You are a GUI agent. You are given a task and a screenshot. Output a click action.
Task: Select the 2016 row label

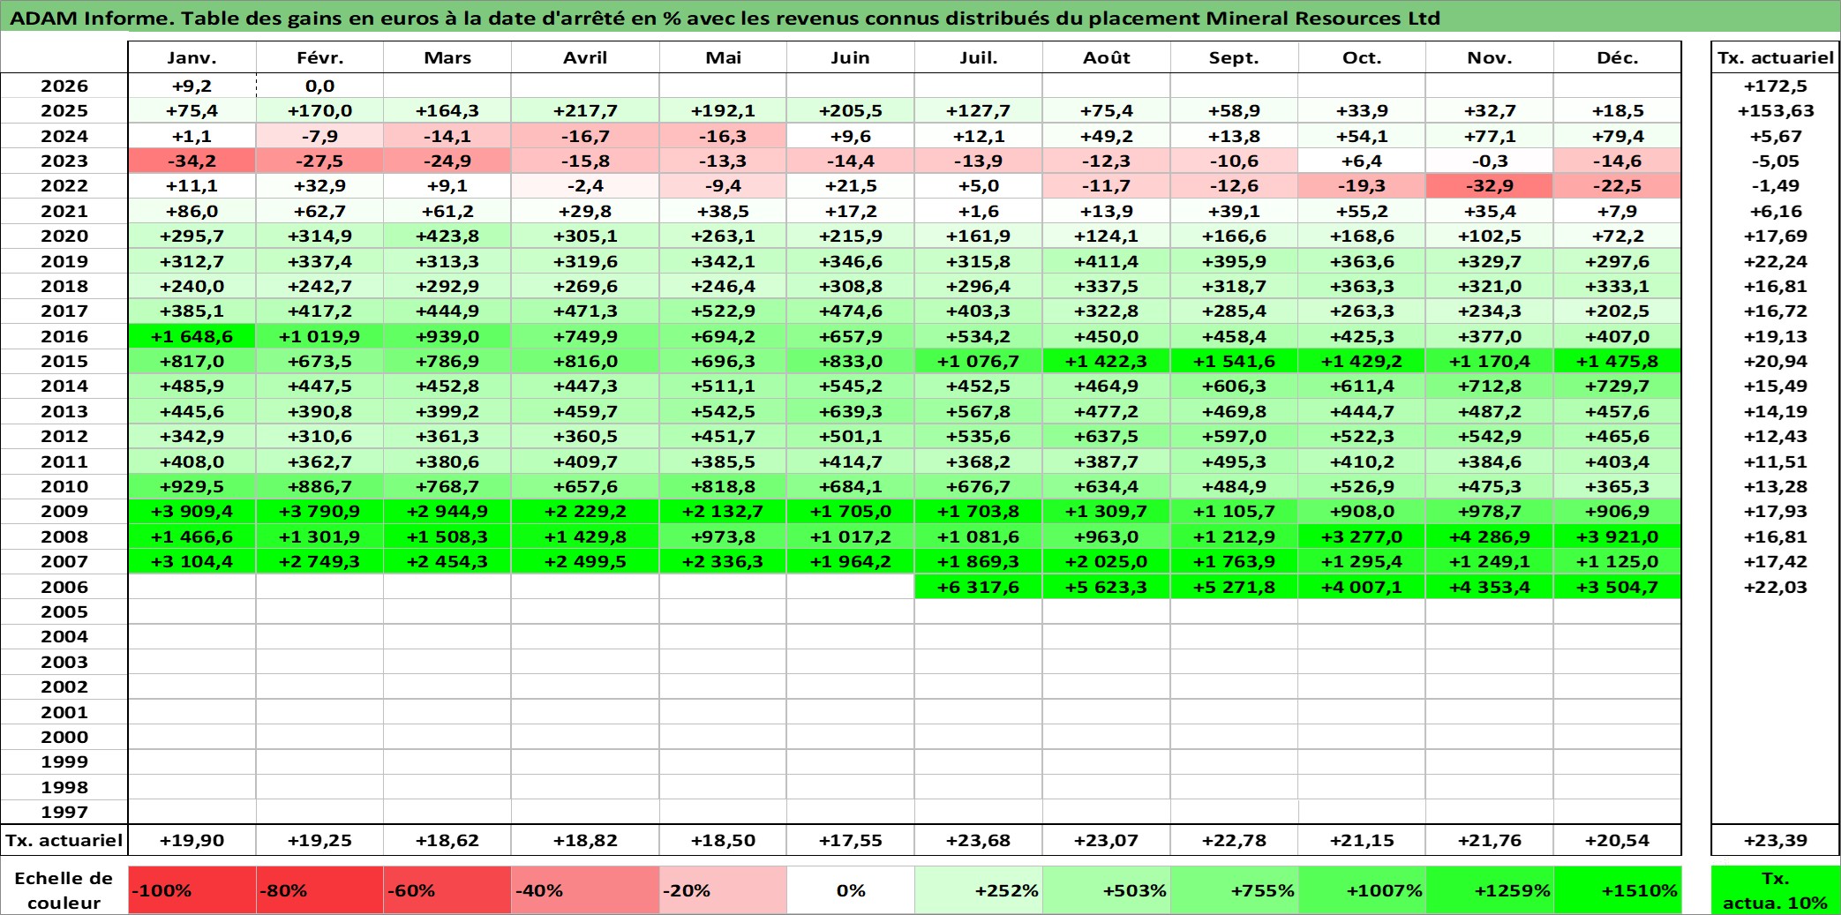coord(64,336)
